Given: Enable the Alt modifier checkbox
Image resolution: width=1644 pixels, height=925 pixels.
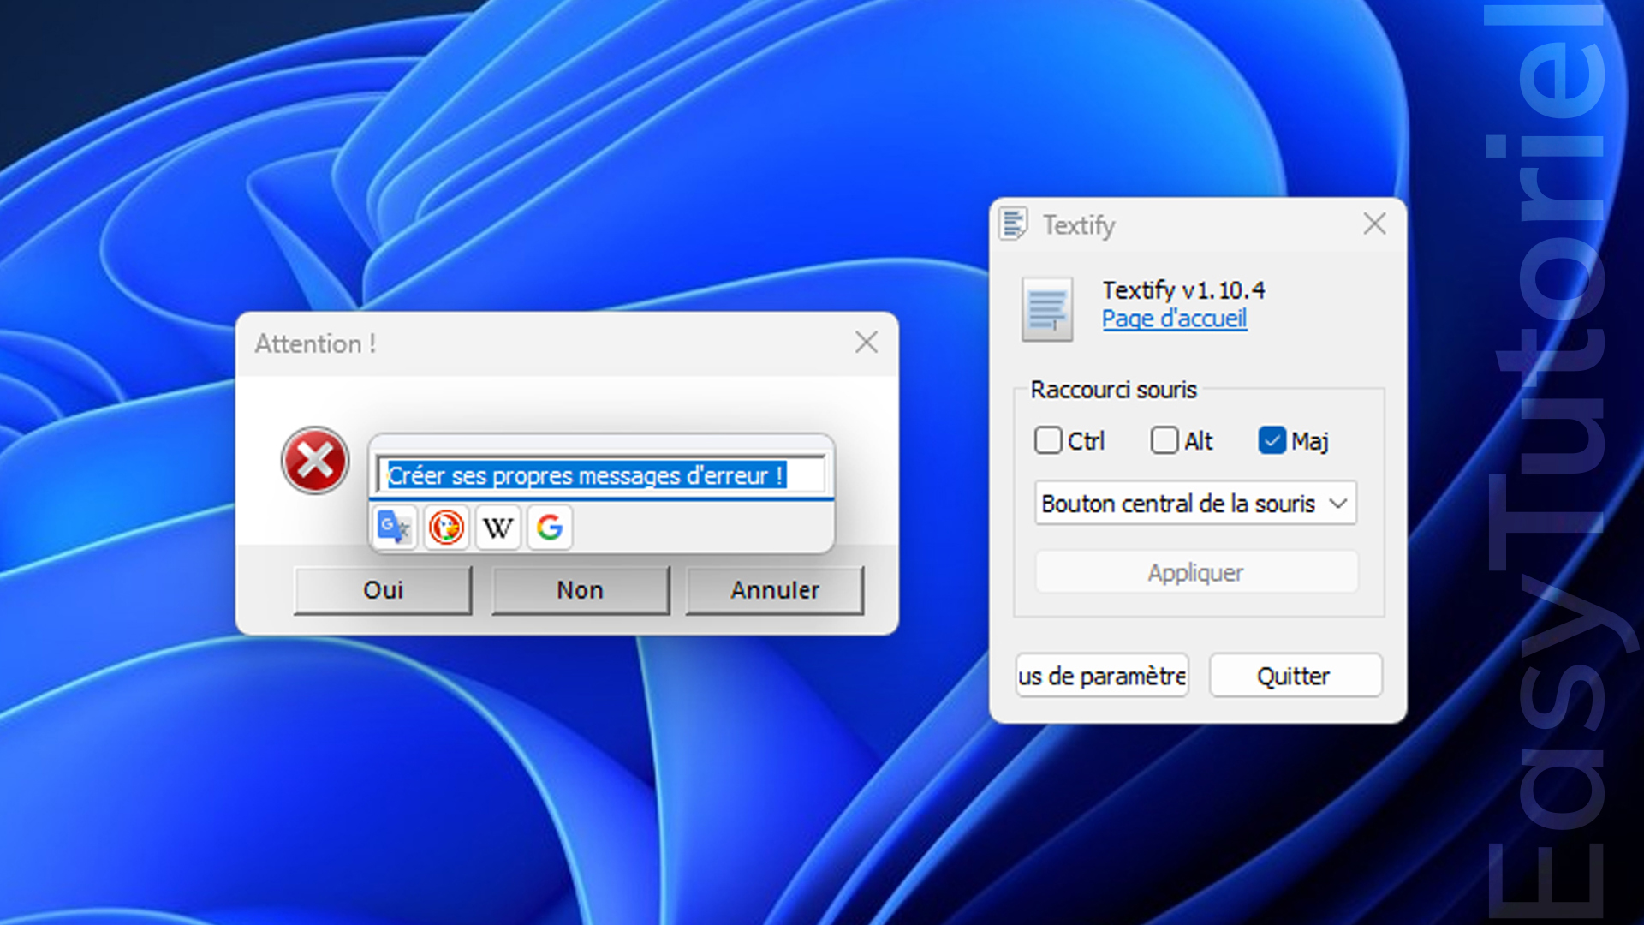Looking at the screenshot, I should click(1164, 440).
